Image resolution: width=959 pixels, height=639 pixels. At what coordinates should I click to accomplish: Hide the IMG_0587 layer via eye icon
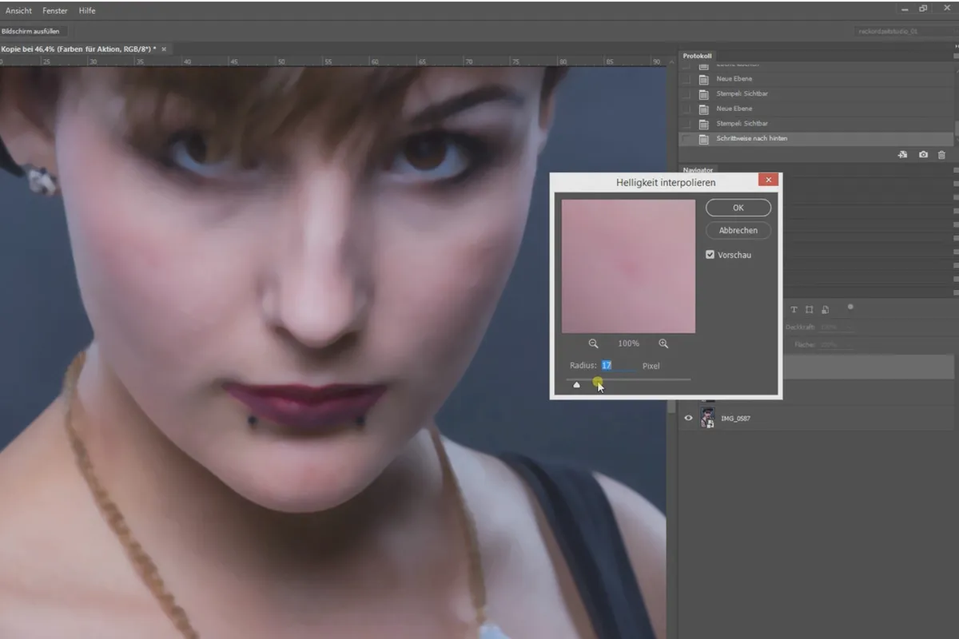688,418
